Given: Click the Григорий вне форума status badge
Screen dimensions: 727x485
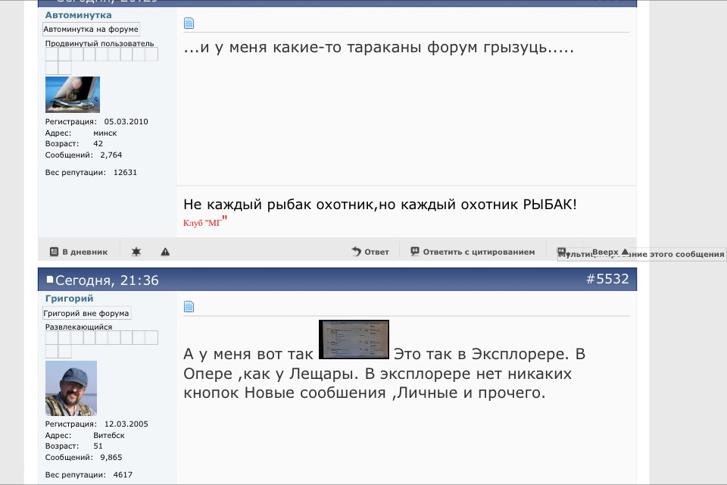Looking at the screenshot, I should tap(86, 313).
